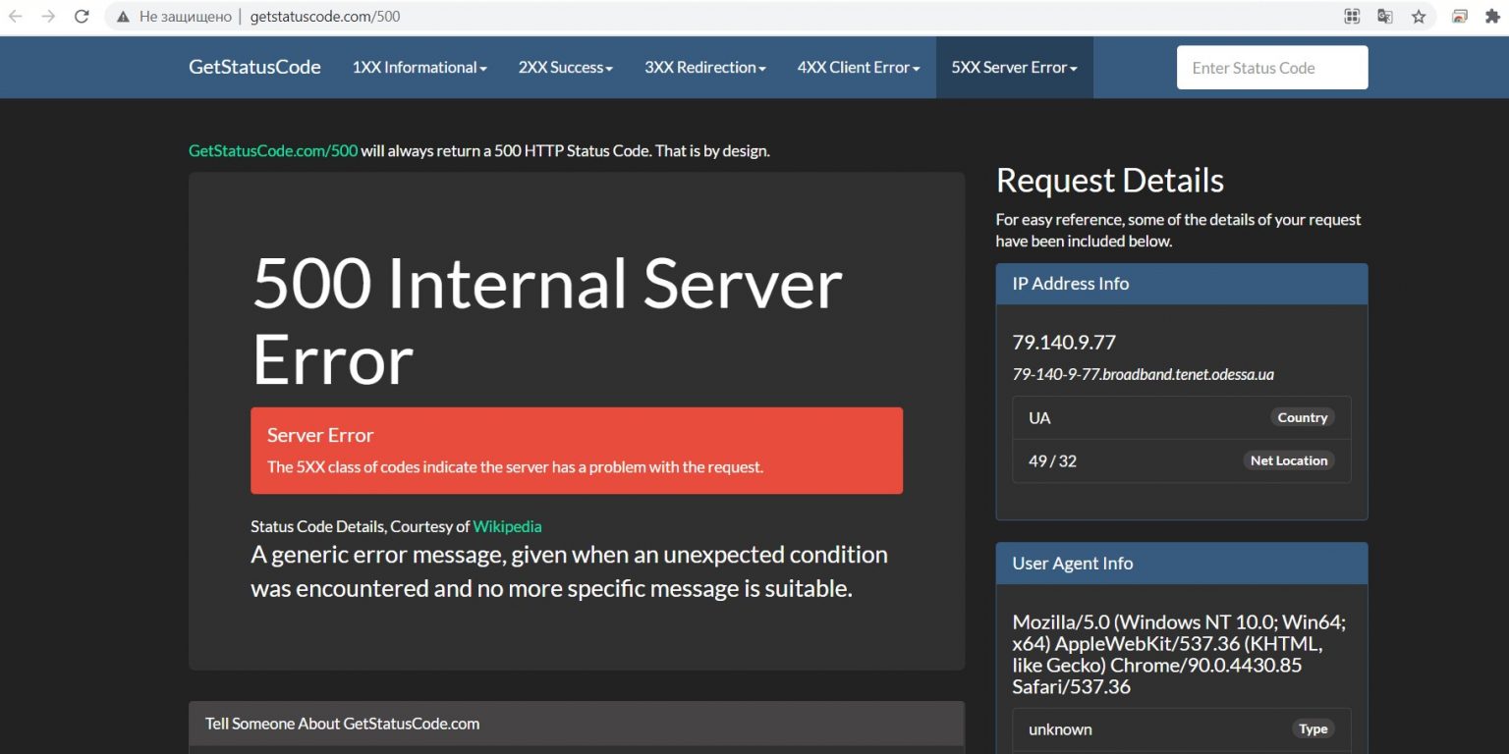Open GetStatusCode home brand link
Viewport: 1509px width, 754px height.
(254, 67)
